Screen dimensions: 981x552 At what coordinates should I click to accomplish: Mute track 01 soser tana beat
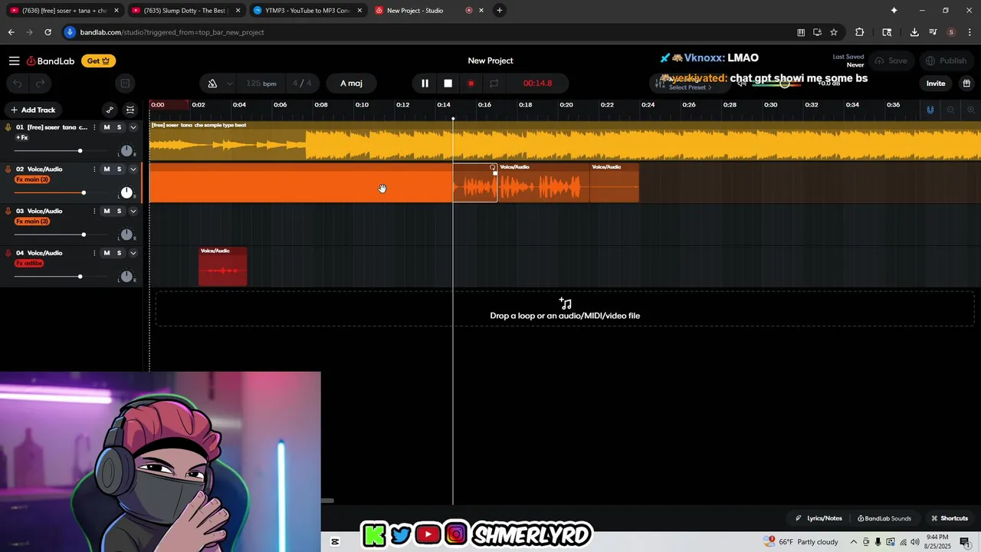point(107,127)
